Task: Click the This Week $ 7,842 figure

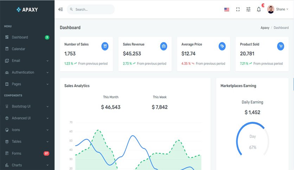Action: (x=160, y=107)
